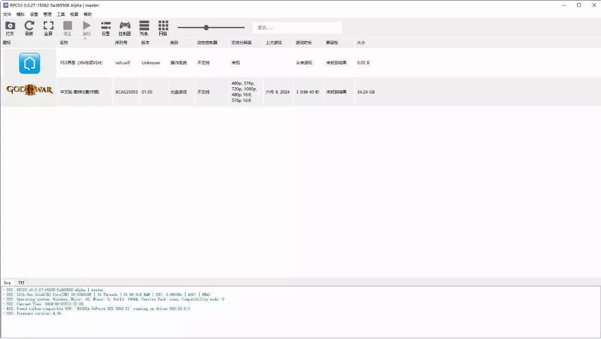Sort by 游戏时长 (Play time) column header
This screenshot has height=339, width=601.
click(x=308, y=43)
